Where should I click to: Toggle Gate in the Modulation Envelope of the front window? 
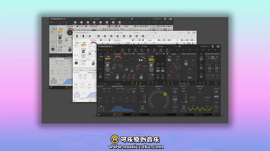101,106
